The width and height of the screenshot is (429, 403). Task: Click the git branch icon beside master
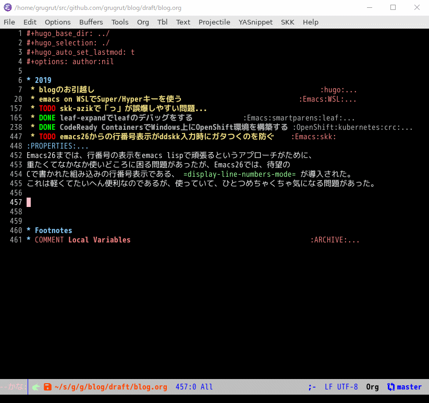coord(391,387)
